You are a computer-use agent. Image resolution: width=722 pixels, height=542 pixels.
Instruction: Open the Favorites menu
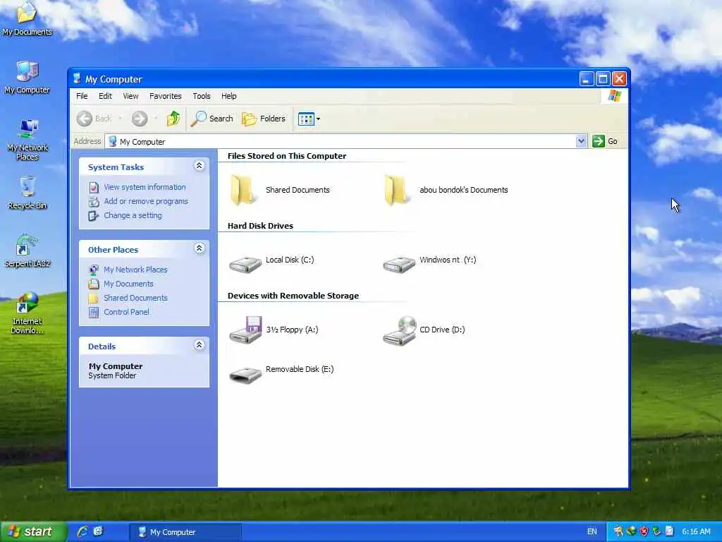pos(165,96)
